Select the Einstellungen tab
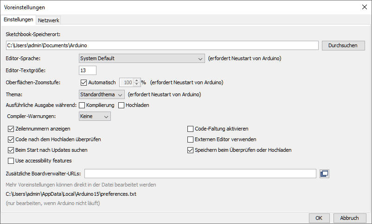 click(x=18, y=19)
